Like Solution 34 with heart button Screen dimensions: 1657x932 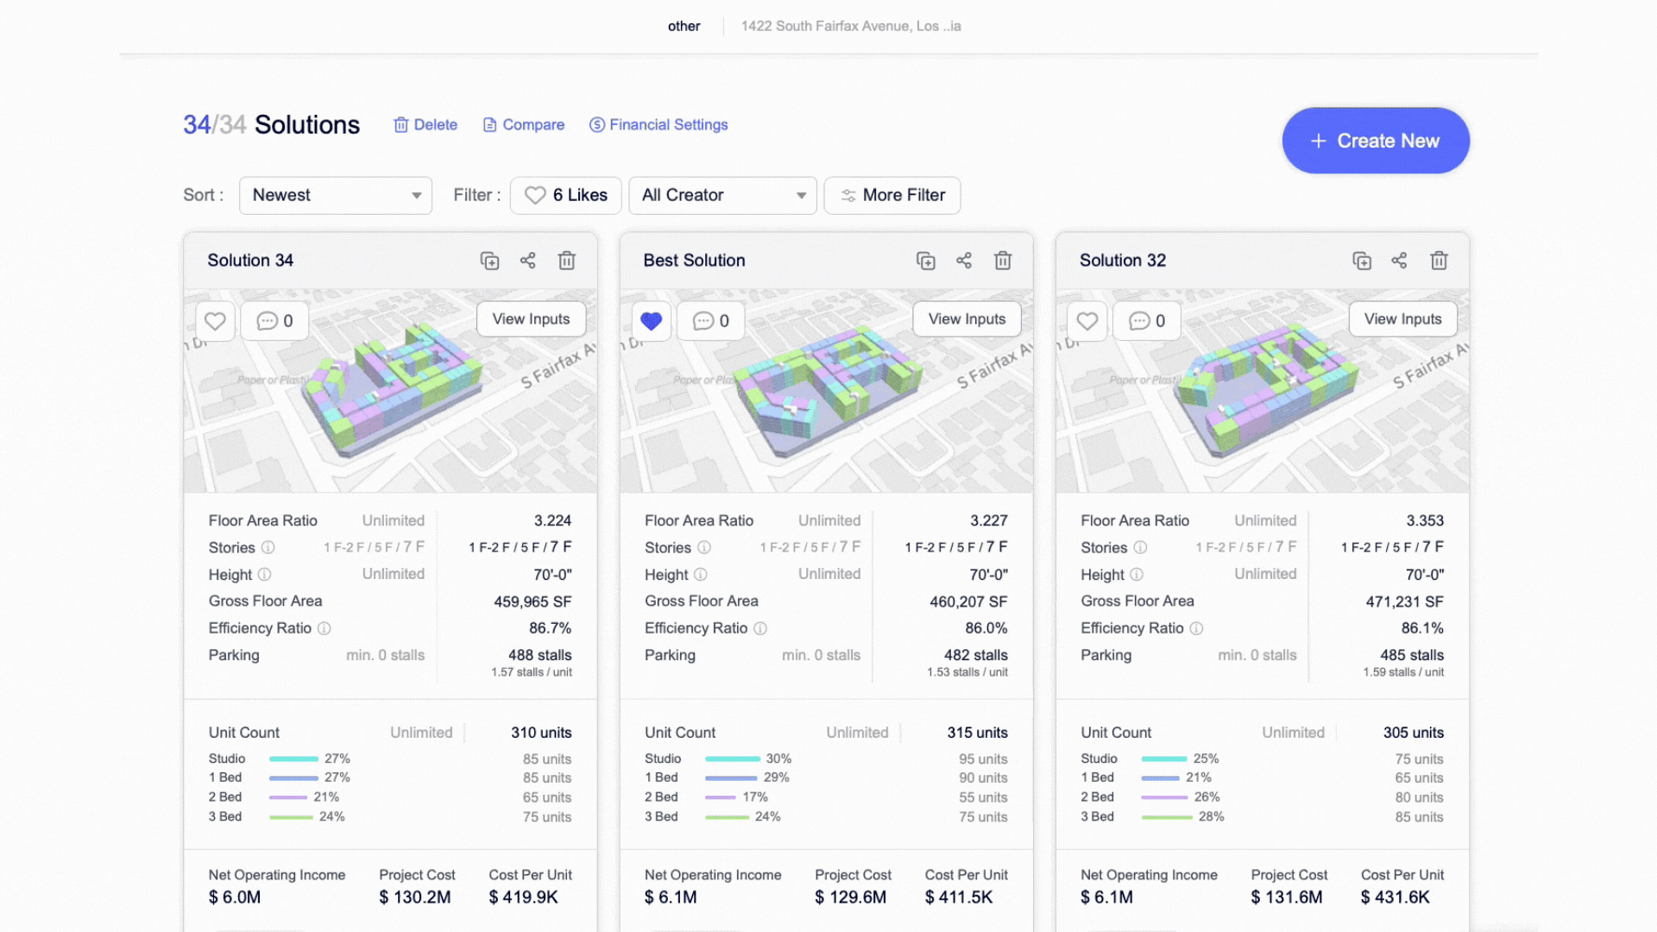(215, 321)
